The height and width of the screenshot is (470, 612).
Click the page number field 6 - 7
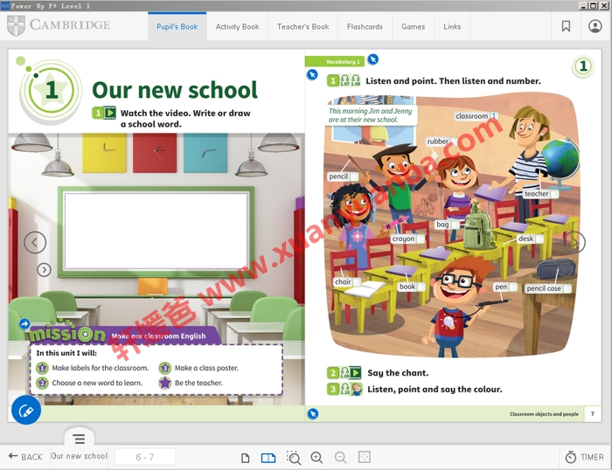[x=144, y=457]
